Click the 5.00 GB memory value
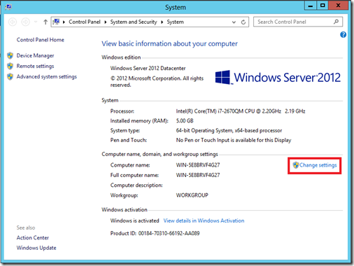The image size is (354, 266). click(x=185, y=120)
